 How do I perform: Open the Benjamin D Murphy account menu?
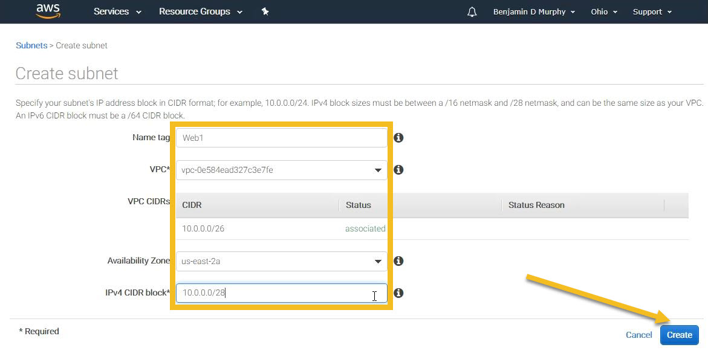pos(534,11)
